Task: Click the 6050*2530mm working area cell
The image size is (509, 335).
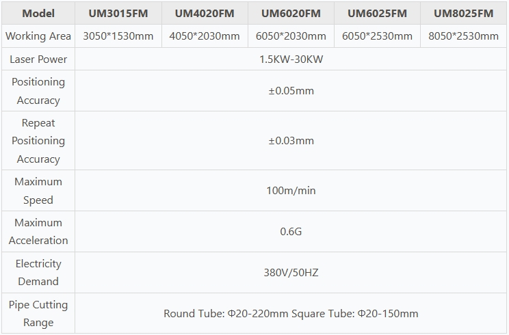Action: (377, 36)
